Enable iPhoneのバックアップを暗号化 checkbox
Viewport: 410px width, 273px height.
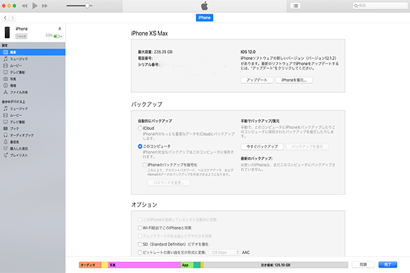pyautogui.click(x=145, y=165)
